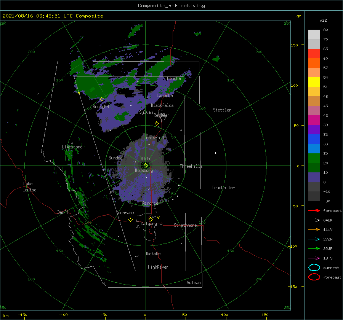343x320 pixels.
Task: Click the white plus marker near Drumheller
Action: (x=215, y=153)
